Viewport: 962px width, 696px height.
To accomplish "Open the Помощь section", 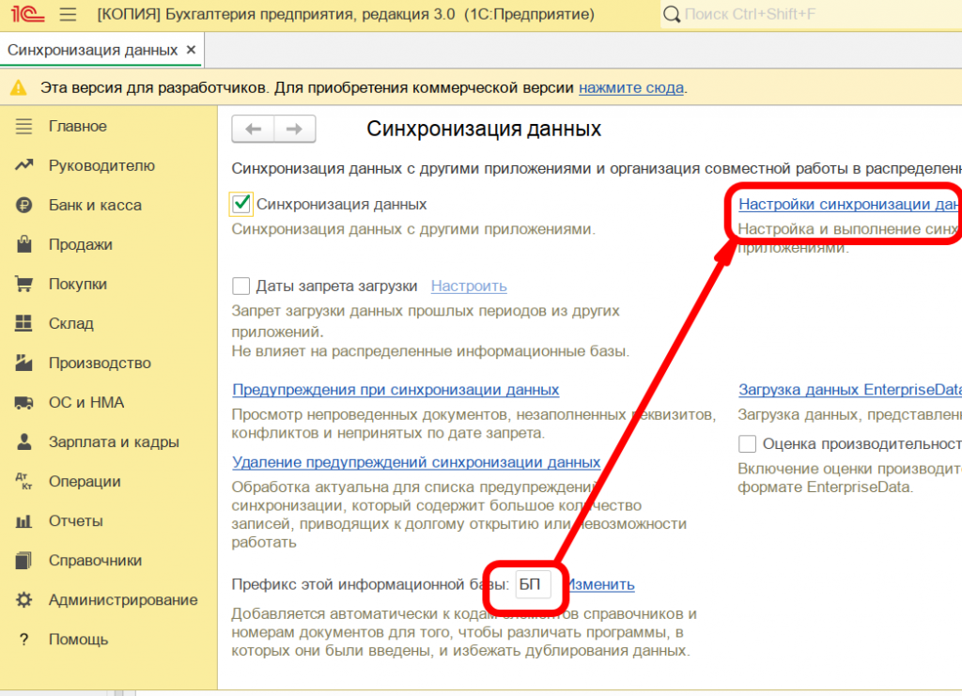I will point(79,640).
